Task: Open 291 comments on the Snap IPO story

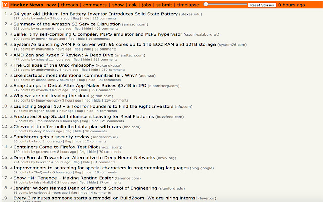Action: point(103,90)
